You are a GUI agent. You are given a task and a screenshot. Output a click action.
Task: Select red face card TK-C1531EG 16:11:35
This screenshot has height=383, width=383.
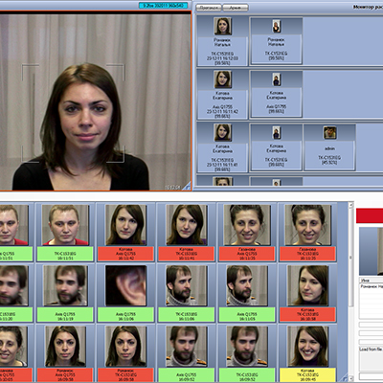(x=307, y=233)
